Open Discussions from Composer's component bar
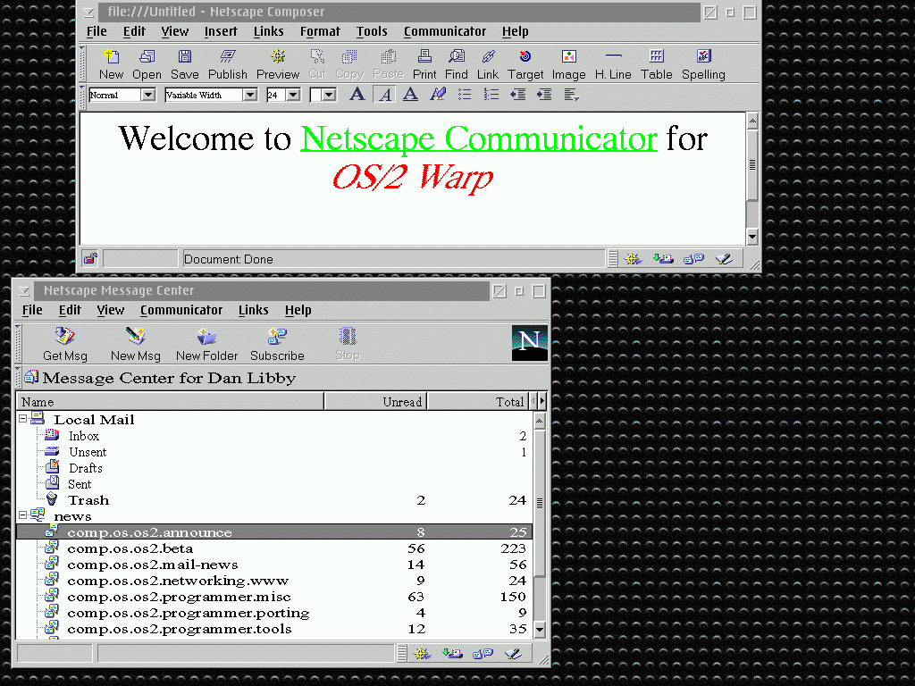The height and width of the screenshot is (686, 915). pyautogui.click(x=693, y=258)
